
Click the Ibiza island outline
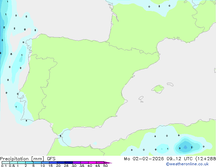click(x=141, y=98)
